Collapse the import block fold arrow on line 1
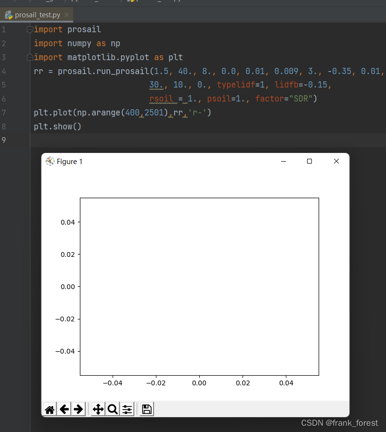 pyautogui.click(x=29, y=29)
